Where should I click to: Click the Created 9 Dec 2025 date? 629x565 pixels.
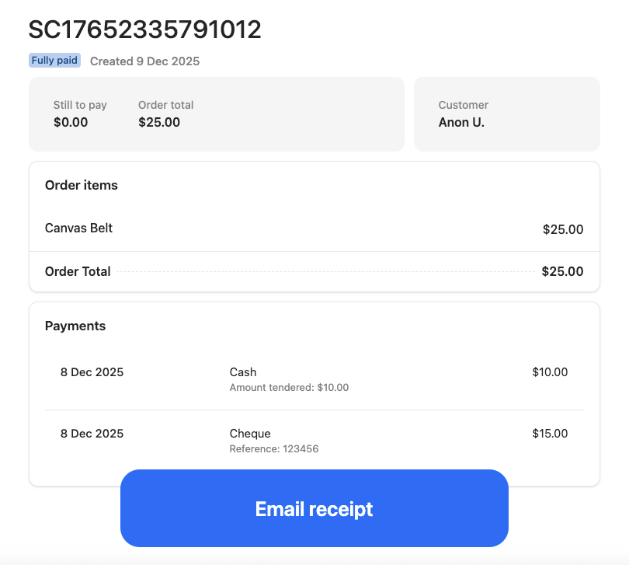tap(144, 61)
